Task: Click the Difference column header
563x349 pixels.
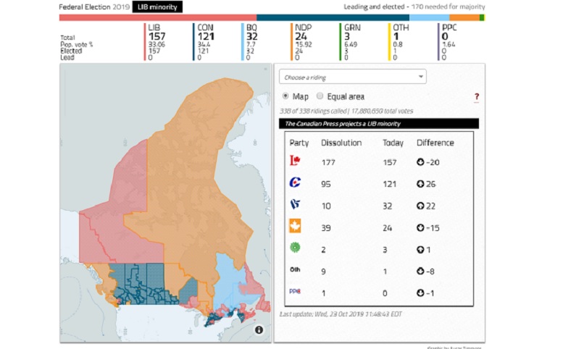Action: pyautogui.click(x=435, y=143)
